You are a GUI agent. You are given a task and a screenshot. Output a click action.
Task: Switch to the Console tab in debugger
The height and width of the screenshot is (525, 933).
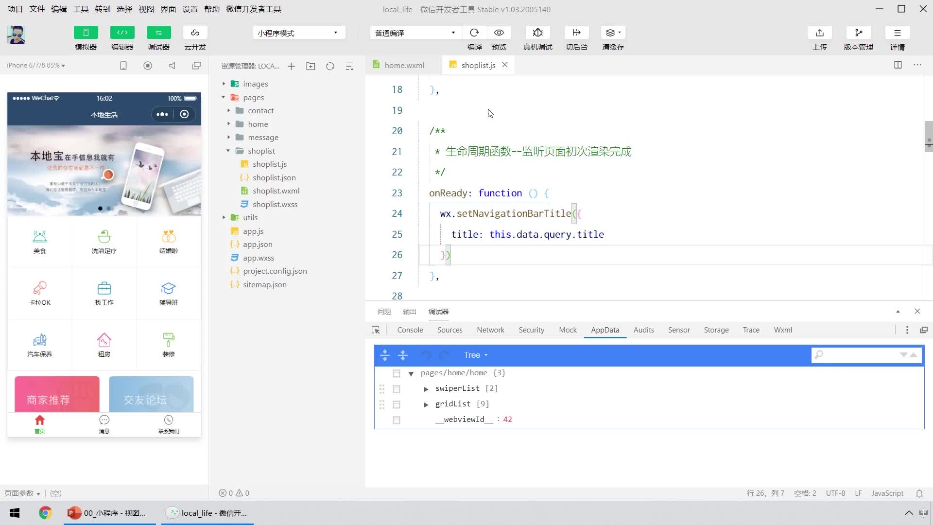410,330
